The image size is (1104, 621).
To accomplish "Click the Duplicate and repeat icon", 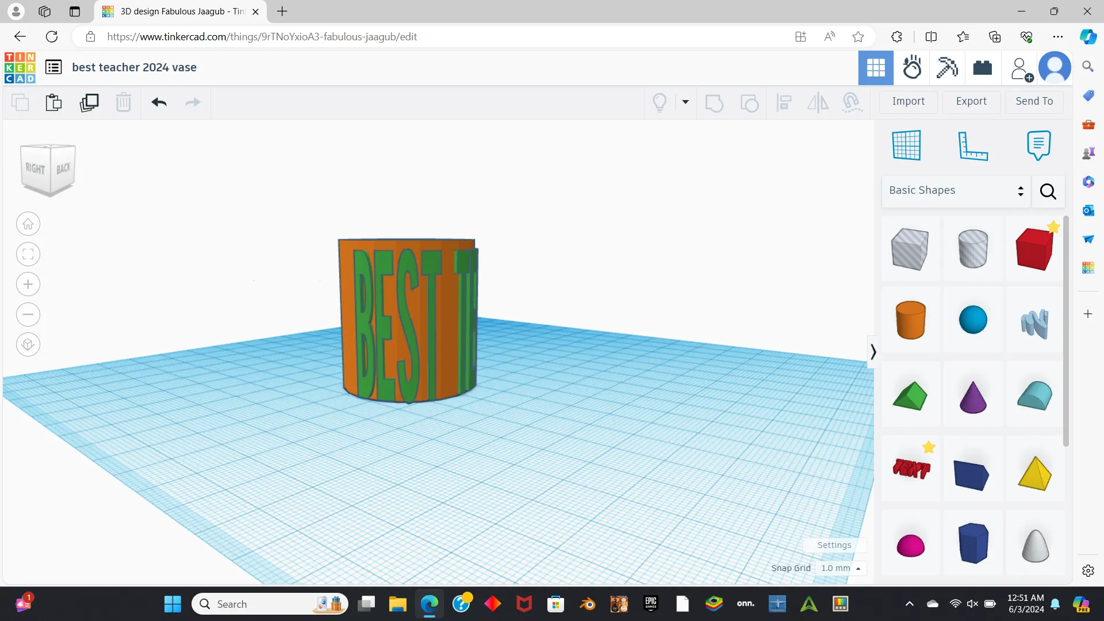I will pyautogui.click(x=89, y=102).
